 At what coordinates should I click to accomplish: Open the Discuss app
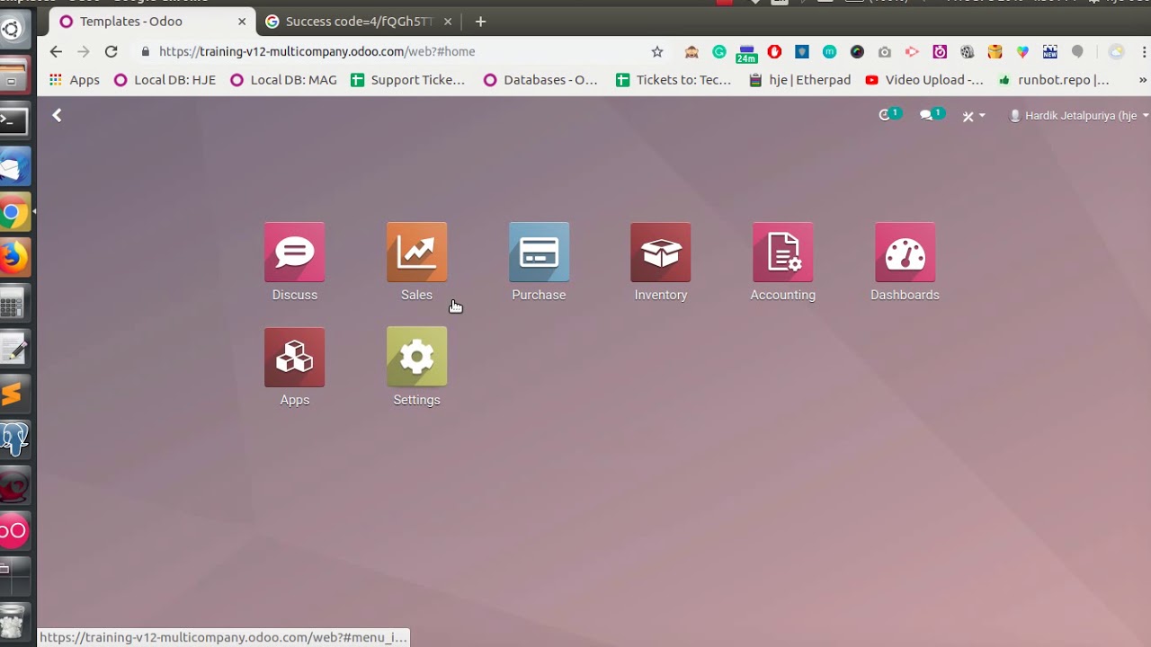click(x=295, y=261)
